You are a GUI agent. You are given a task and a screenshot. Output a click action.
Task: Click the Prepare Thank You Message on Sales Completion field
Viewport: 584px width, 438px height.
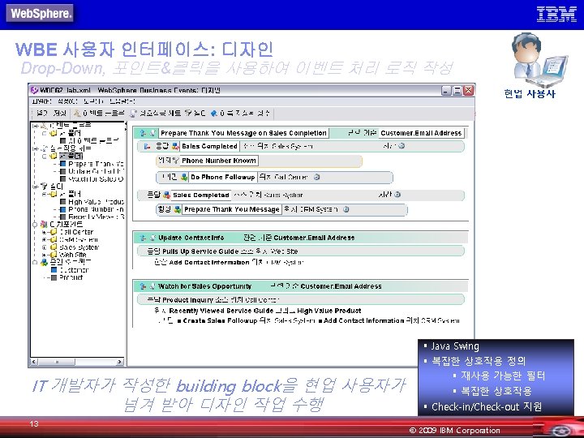coord(243,133)
